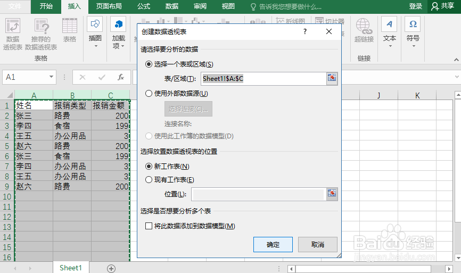Click the 登录 sign-in link

(415, 6)
